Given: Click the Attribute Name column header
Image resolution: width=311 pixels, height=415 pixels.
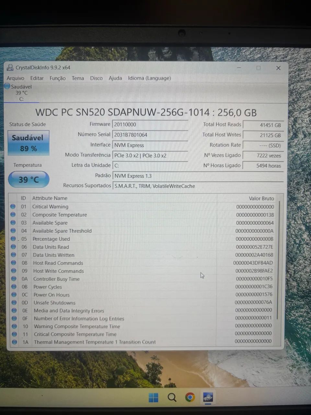Looking at the screenshot, I should 50,198.
